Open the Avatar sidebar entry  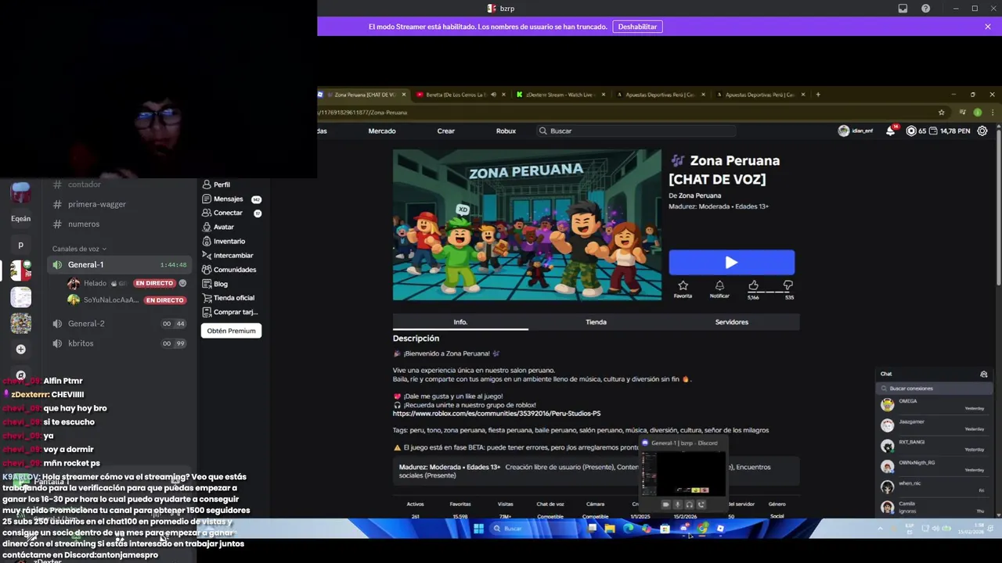pyautogui.click(x=218, y=227)
